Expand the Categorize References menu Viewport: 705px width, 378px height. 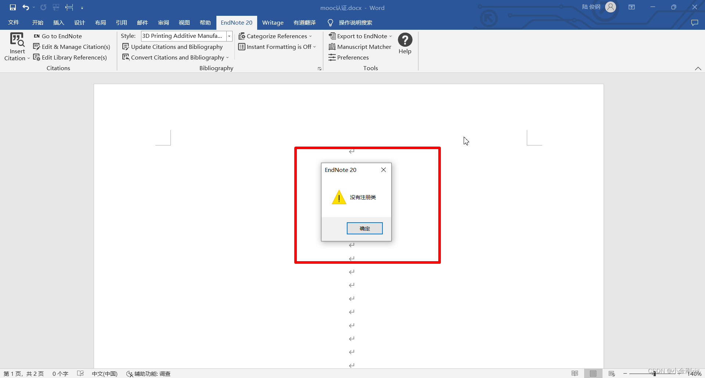coord(276,36)
